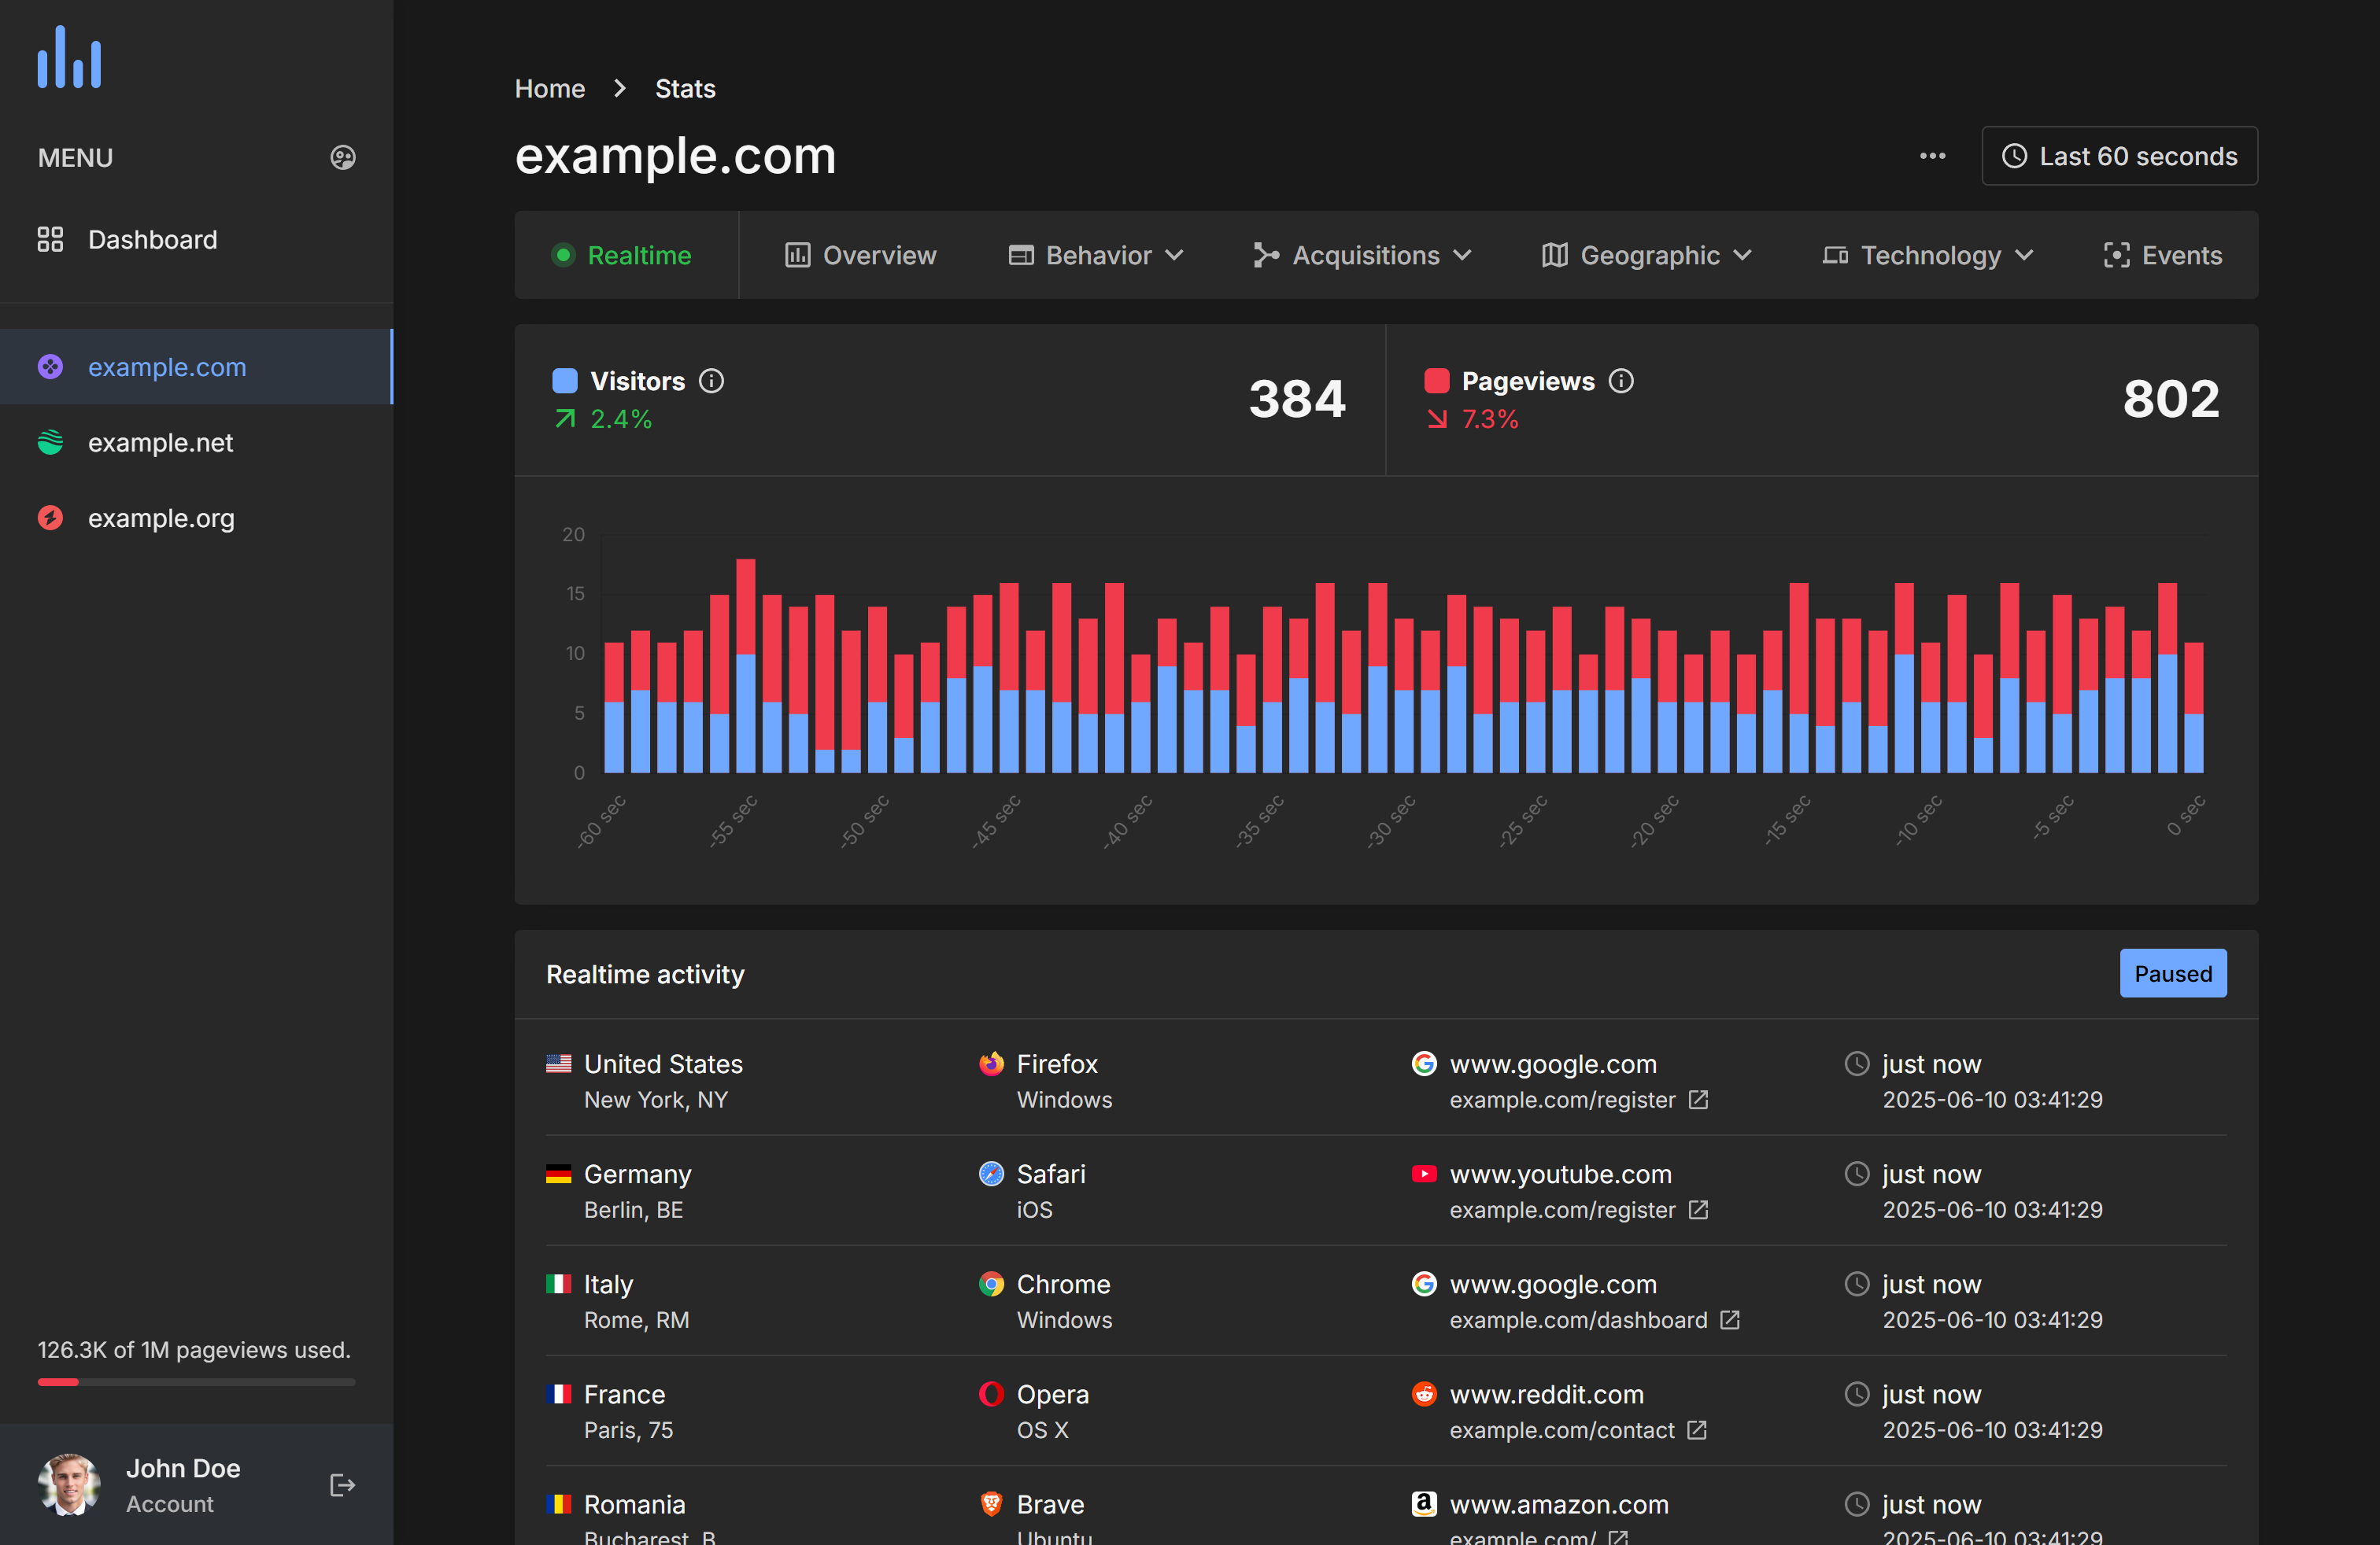
Task: Click the Pageviews info icon
Action: [1621, 381]
